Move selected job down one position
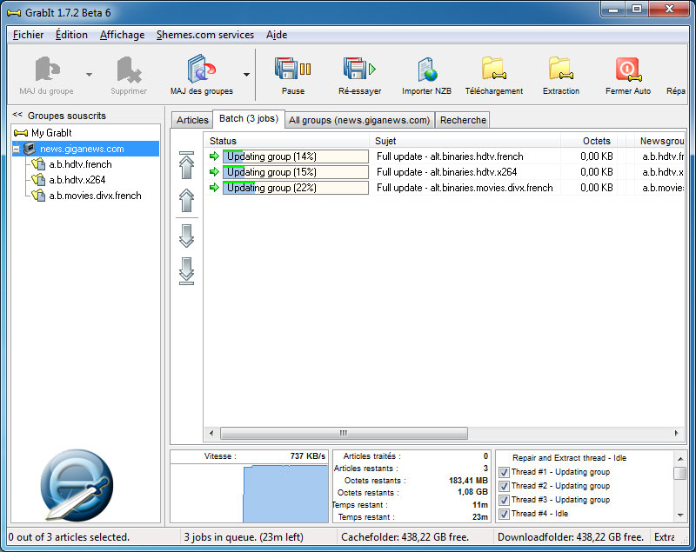This screenshot has height=552, width=696. click(x=186, y=236)
